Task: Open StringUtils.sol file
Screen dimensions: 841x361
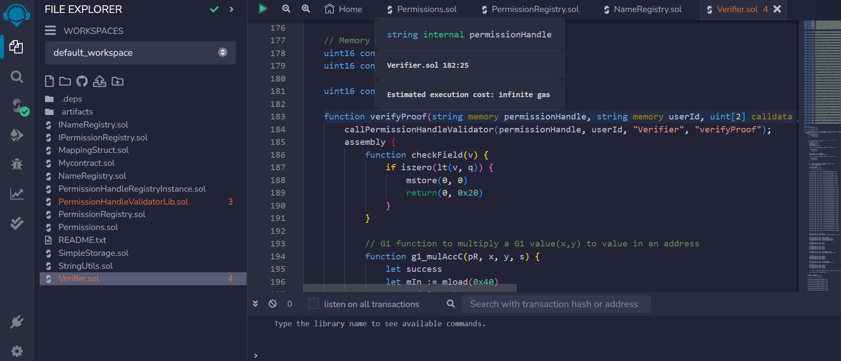Action: 85,266
